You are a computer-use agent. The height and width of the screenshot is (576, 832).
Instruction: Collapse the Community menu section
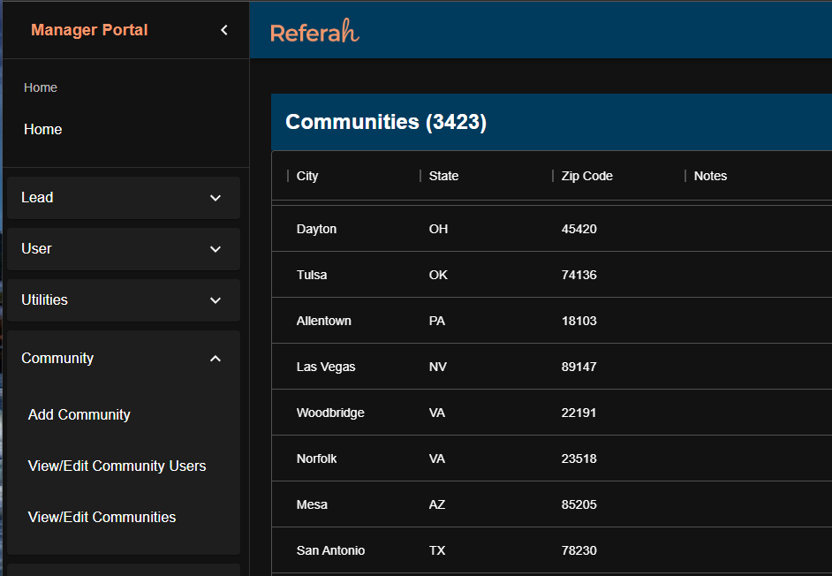click(x=124, y=359)
